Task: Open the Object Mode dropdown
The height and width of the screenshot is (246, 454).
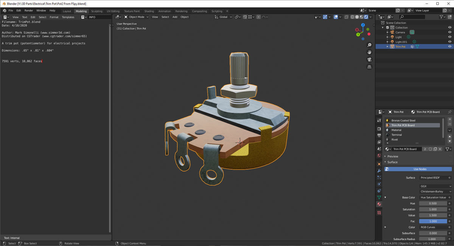Action: tap(137, 17)
